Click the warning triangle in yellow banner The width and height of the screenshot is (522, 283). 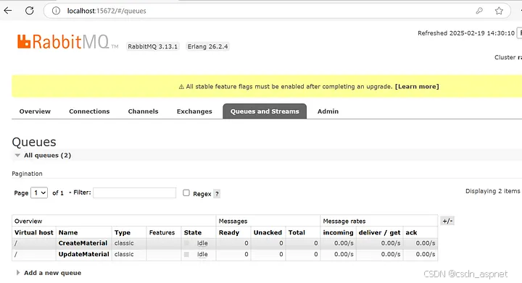coord(181,87)
